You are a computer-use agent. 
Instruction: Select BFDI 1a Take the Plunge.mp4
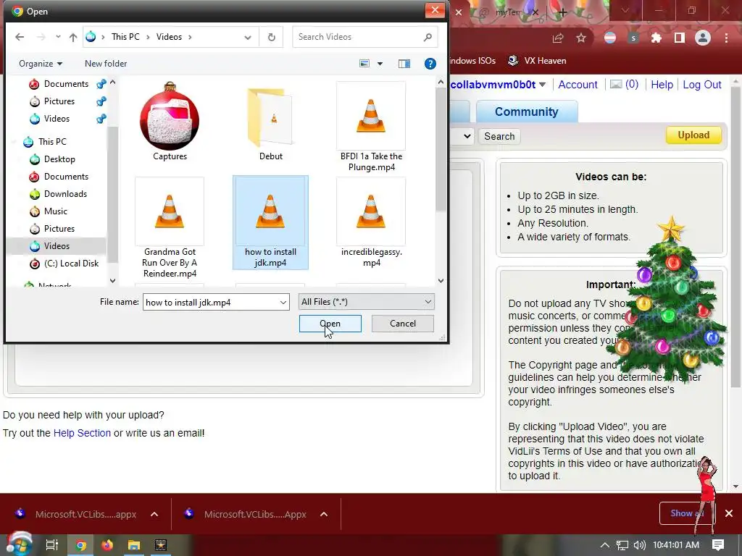tap(372, 127)
